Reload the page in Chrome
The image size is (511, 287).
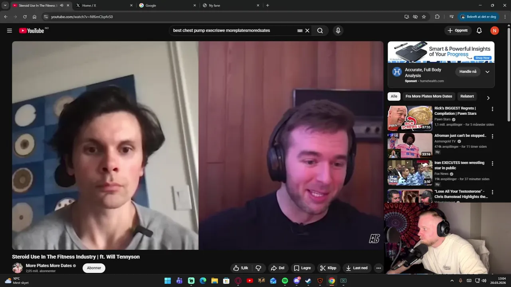click(x=25, y=17)
